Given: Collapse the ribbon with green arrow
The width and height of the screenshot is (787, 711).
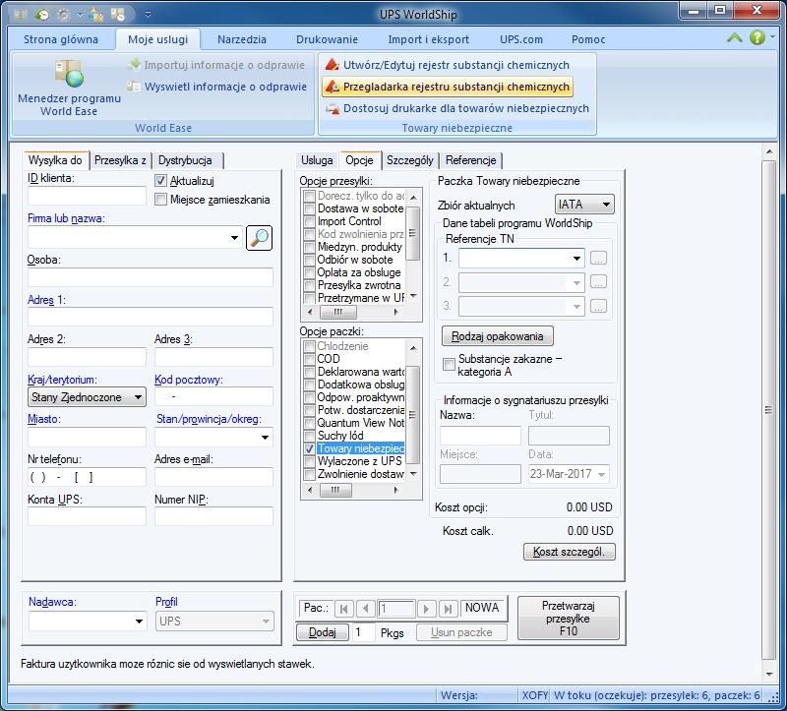Looking at the screenshot, I should click(734, 37).
